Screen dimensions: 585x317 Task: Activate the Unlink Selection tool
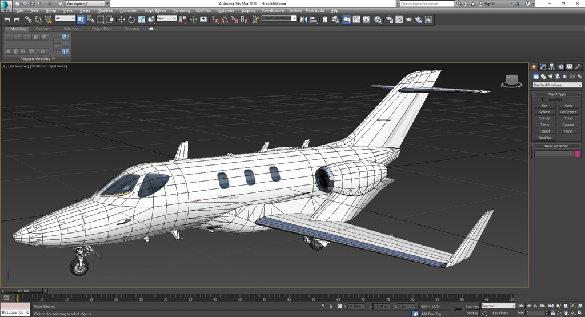point(38,19)
